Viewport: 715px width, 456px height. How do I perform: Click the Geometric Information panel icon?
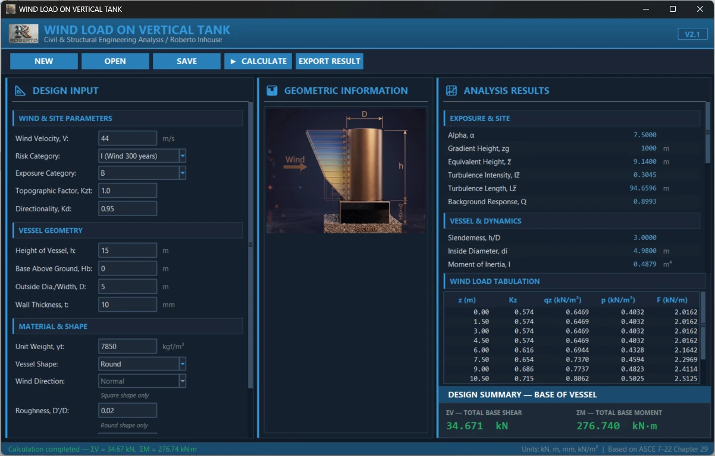(272, 91)
